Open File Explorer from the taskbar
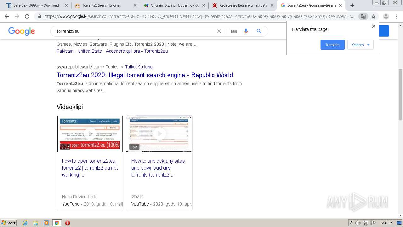This screenshot has width=403, height=227. [36, 223]
